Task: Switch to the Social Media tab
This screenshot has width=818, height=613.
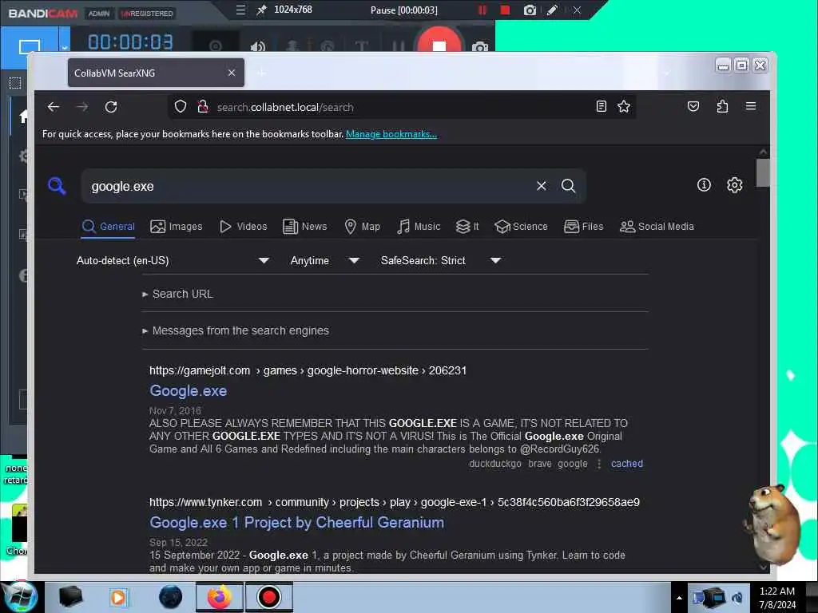Action: (657, 227)
